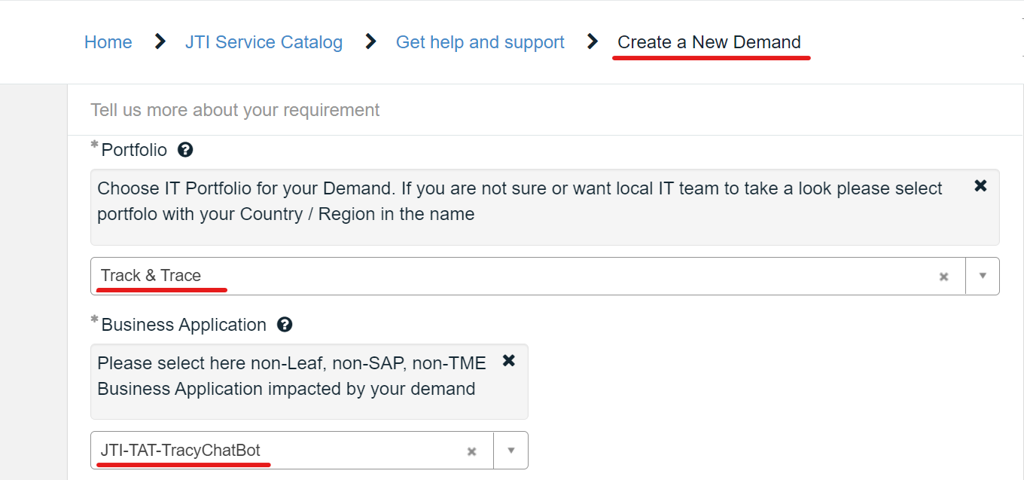
Task: Click 'Tell us more about your requirement' heading
Action: pos(235,110)
